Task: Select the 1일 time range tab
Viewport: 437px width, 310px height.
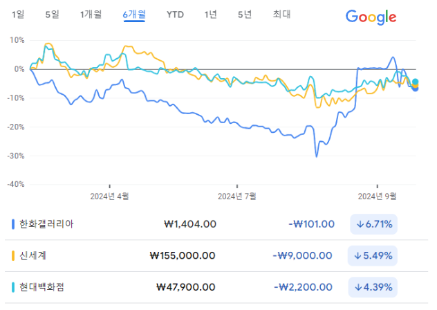Action: tap(18, 15)
